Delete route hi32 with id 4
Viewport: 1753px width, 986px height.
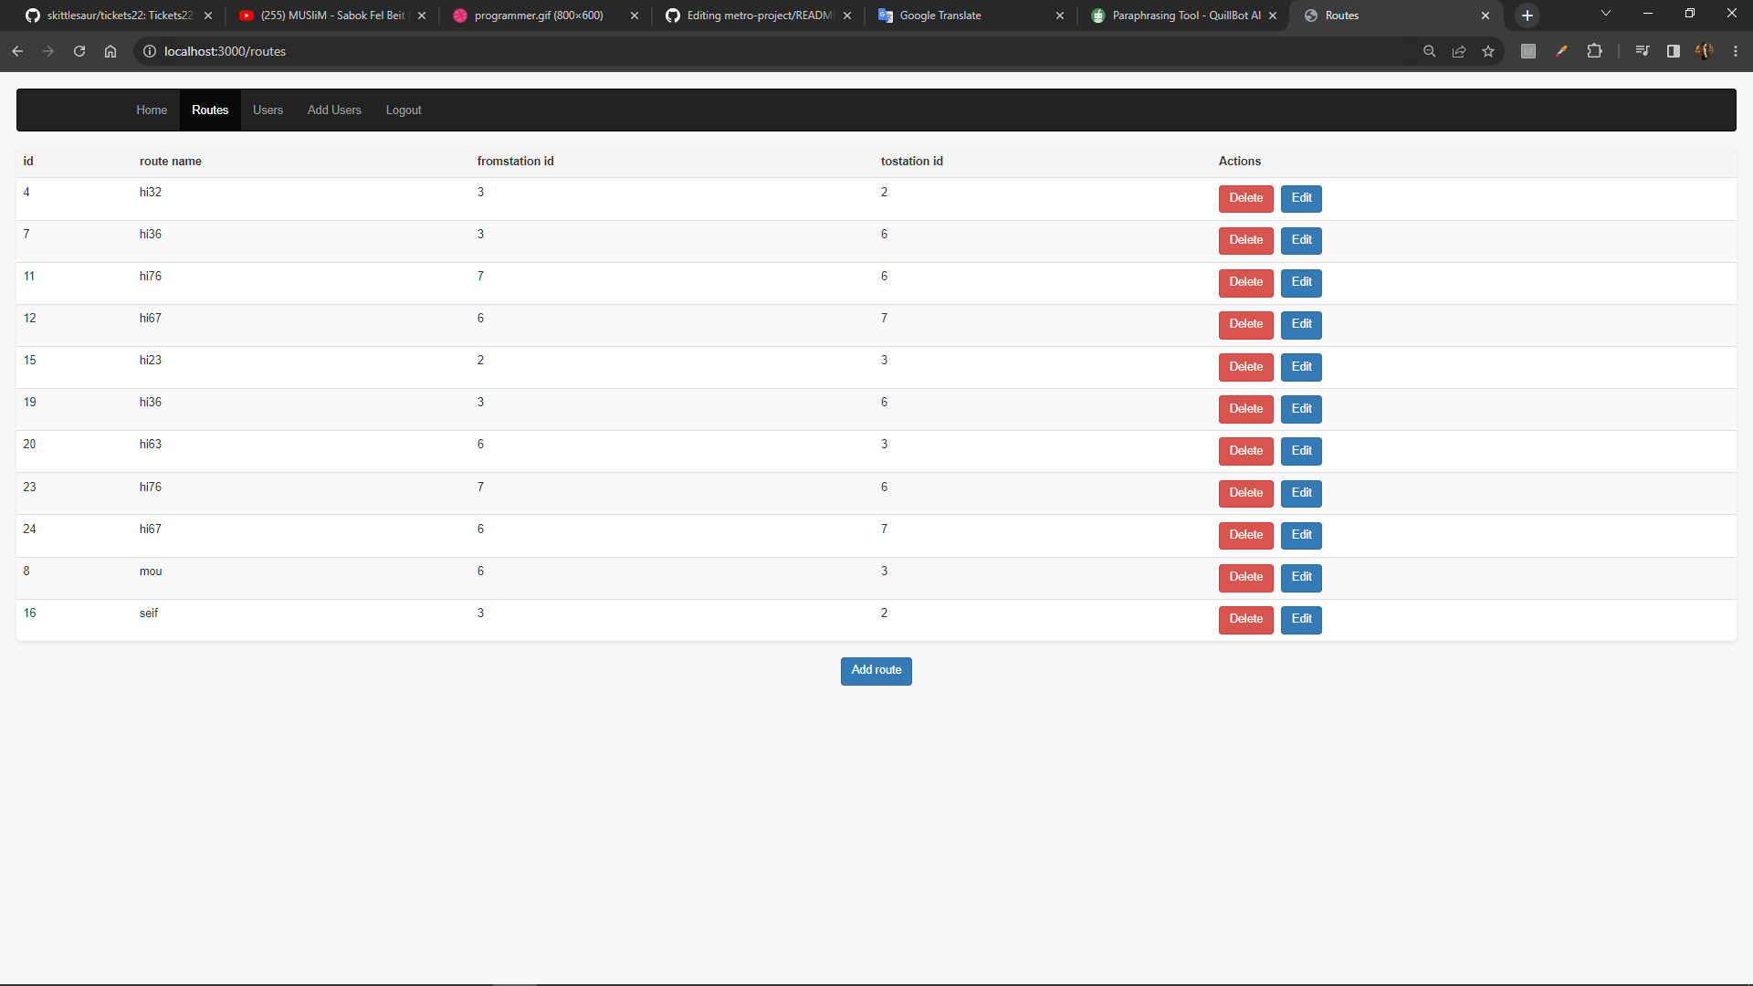click(1245, 198)
